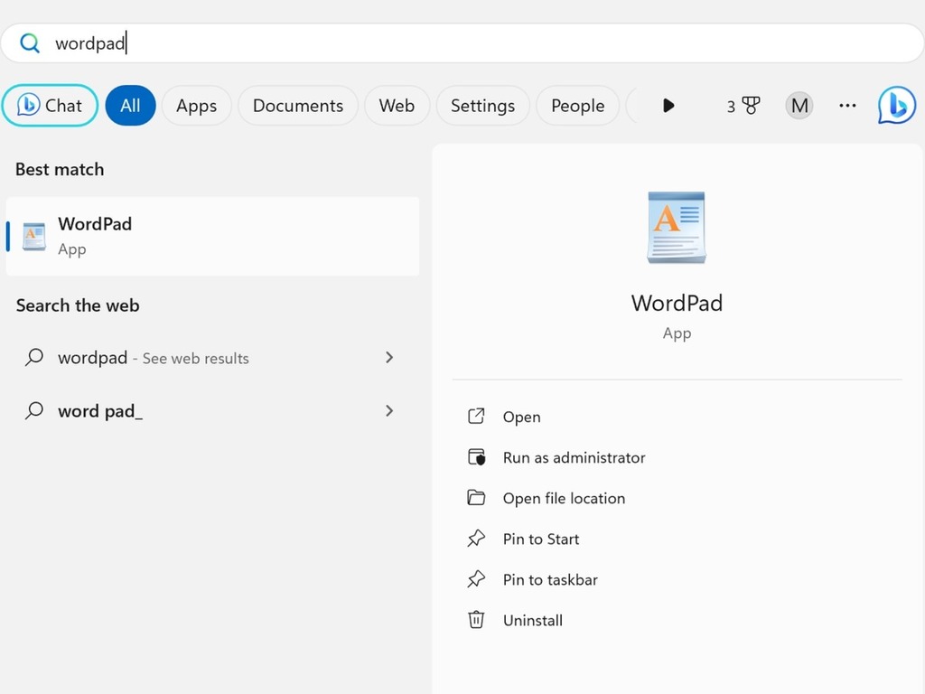Image resolution: width=925 pixels, height=694 pixels.
Task: Show more filters with the arrow
Action: coord(668,106)
